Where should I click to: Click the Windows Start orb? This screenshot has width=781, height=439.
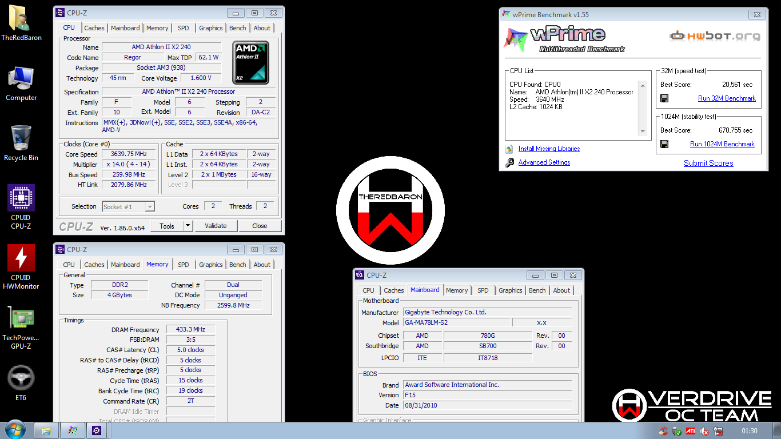coord(14,430)
